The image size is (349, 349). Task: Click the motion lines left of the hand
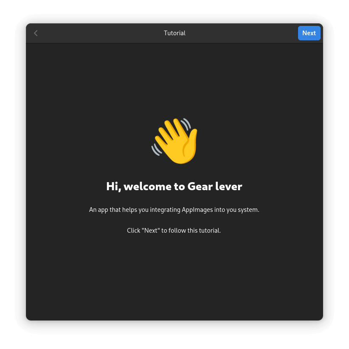pyautogui.click(x=156, y=149)
